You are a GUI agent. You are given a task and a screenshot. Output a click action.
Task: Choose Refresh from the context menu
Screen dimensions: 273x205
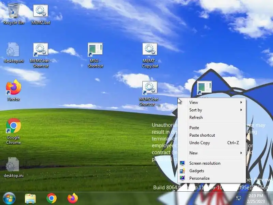click(212, 117)
